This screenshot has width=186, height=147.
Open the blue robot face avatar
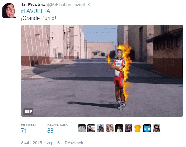pos(147,128)
